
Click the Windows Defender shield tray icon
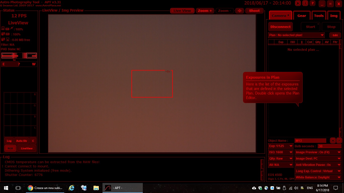260,188
